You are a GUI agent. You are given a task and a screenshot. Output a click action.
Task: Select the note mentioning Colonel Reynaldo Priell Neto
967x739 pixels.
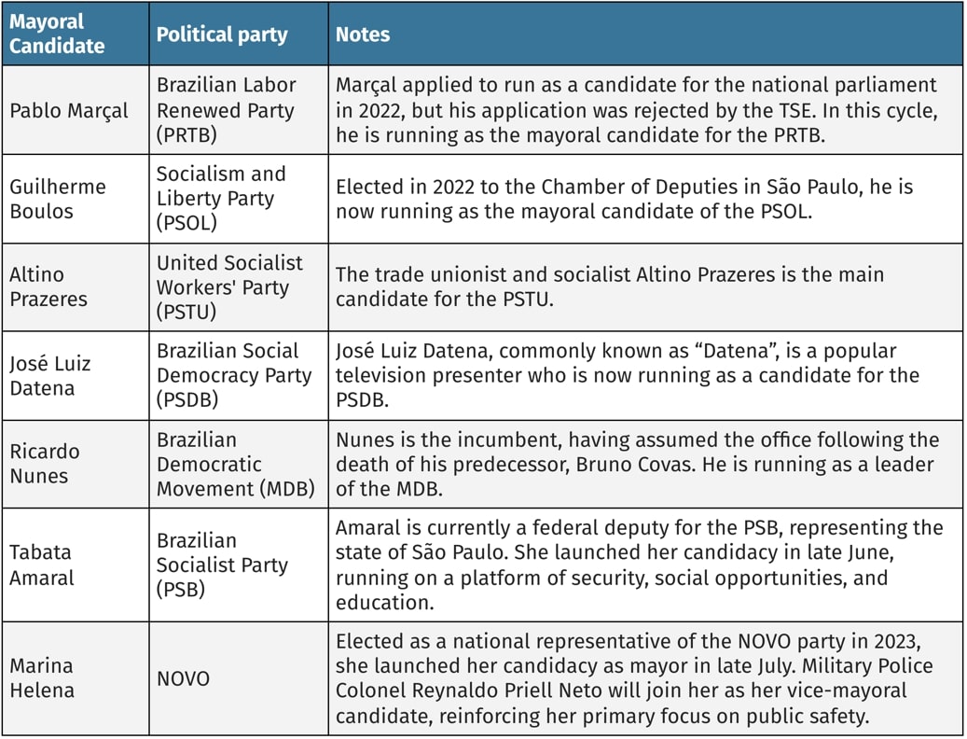(x=645, y=678)
